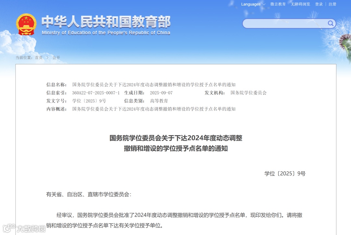Click the 登录 link
351x235 pixels.
319,4
